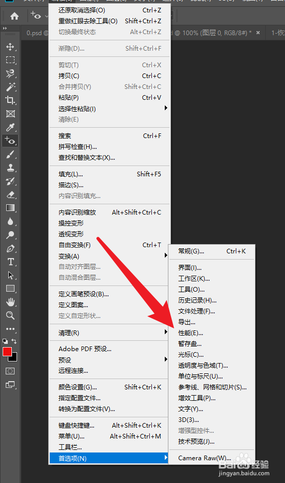This screenshot has height=483, width=285.
Task: Select the Crop tool
Action: point(10,100)
